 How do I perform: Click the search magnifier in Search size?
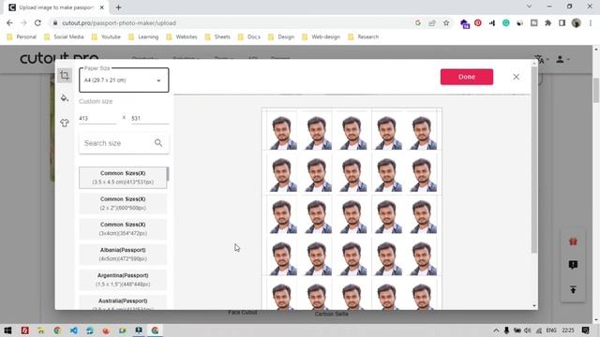click(x=158, y=143)
